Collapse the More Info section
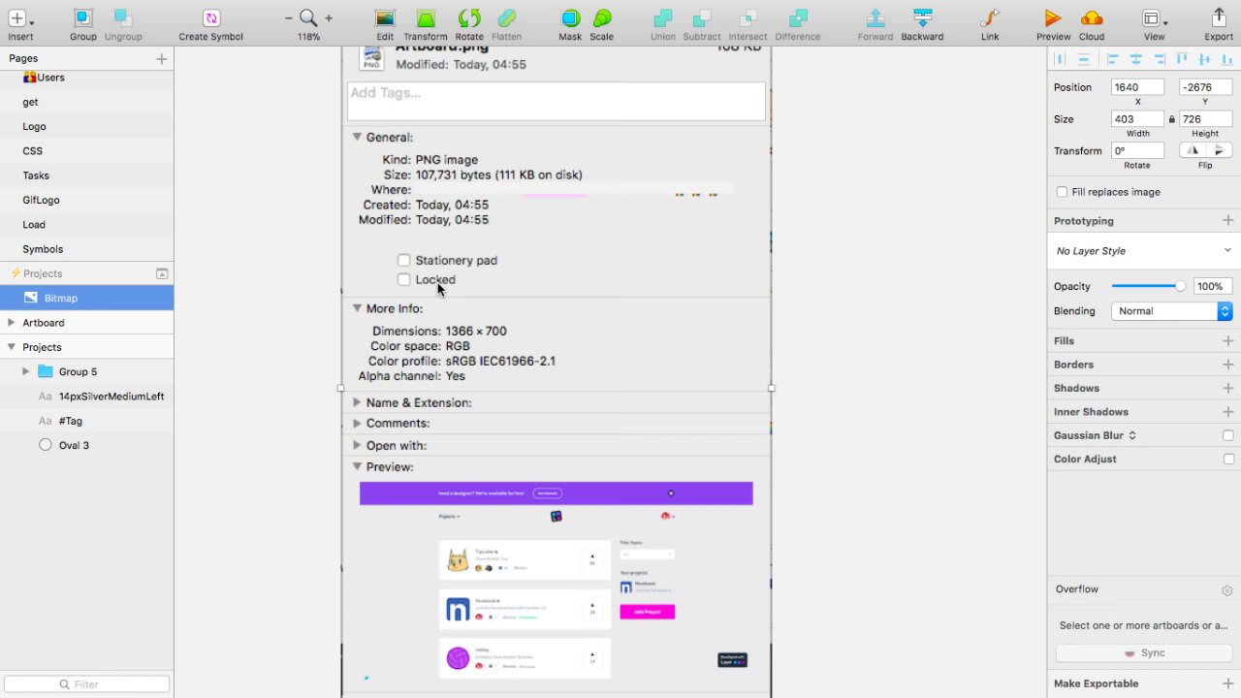This screenshot has width=1241, height=698. [357, 307]
